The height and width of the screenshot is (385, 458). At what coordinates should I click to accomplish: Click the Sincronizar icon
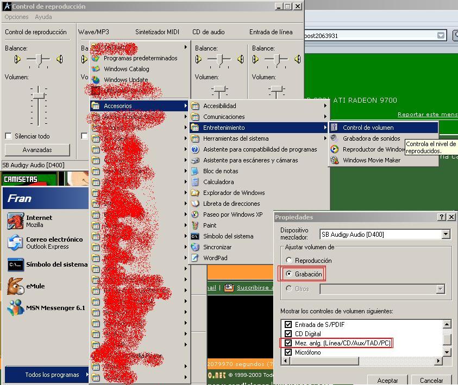coord(195,247)
